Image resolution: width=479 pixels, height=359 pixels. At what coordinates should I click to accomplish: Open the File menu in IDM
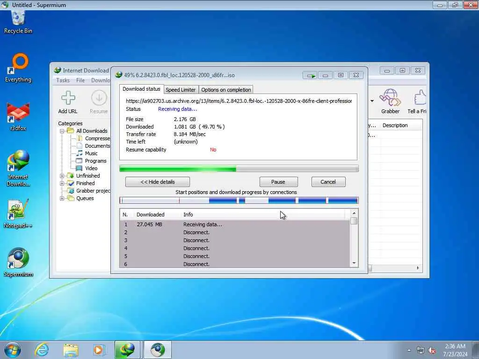80,80
